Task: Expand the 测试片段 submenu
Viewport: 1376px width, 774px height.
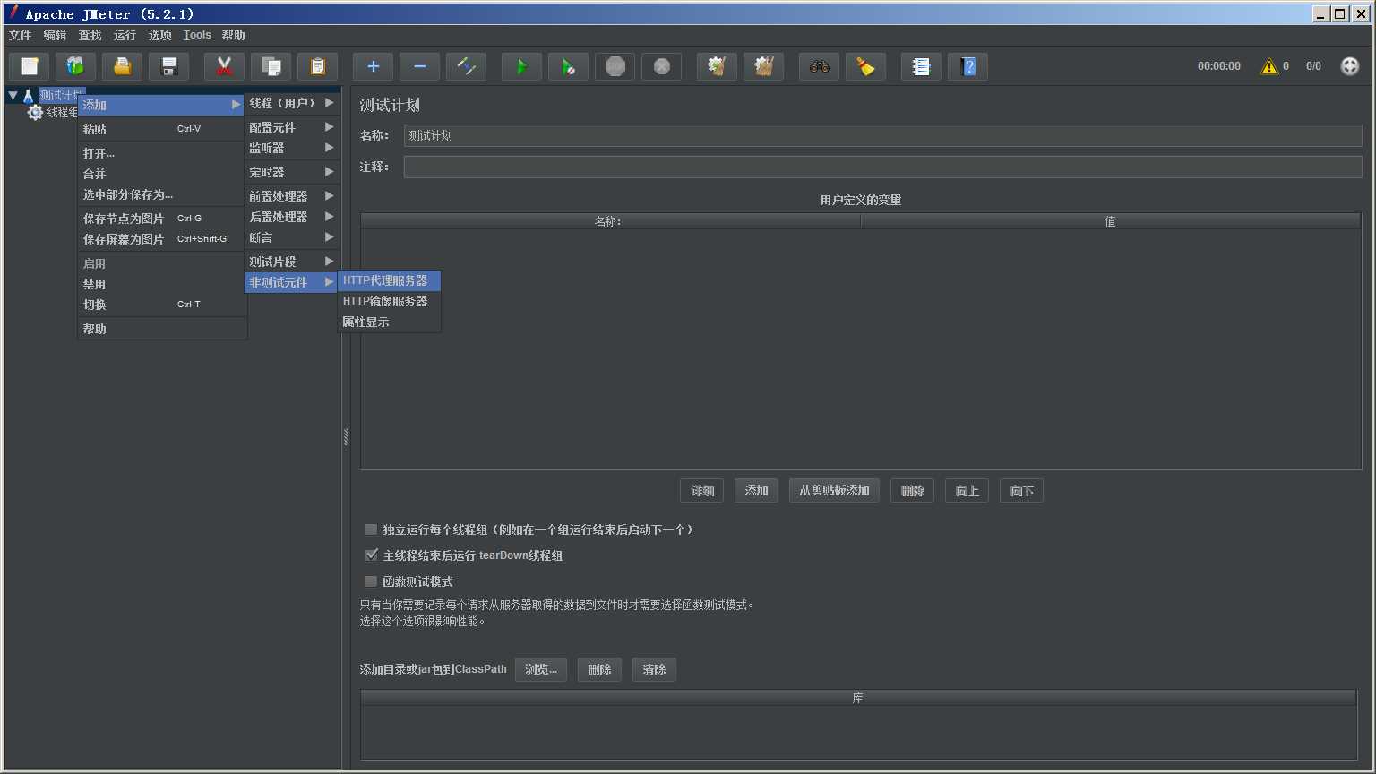Action: [290, 262]
